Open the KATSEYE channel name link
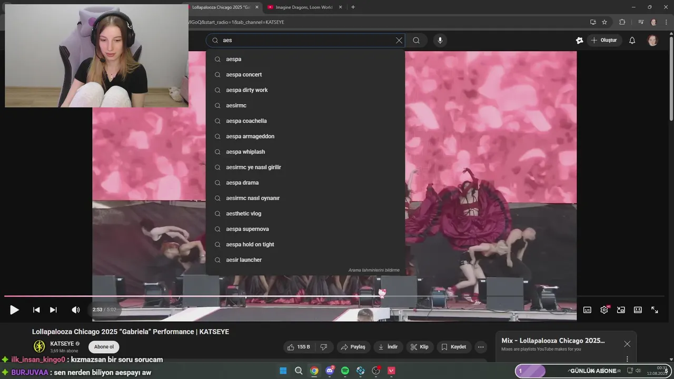Viewport: 674px width, 379px height. [62, 344]
